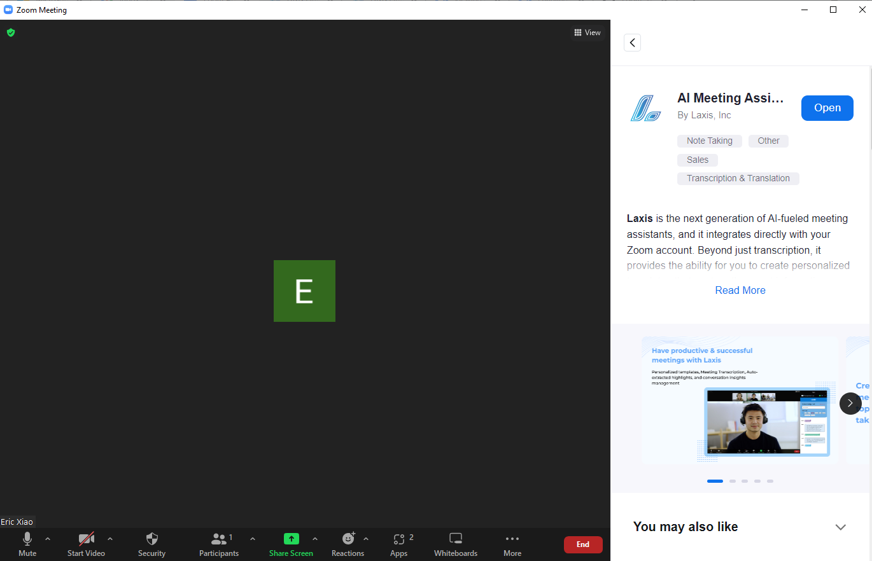
Task: Click the Laxis screenshot preview image
Action: point(740,399)
